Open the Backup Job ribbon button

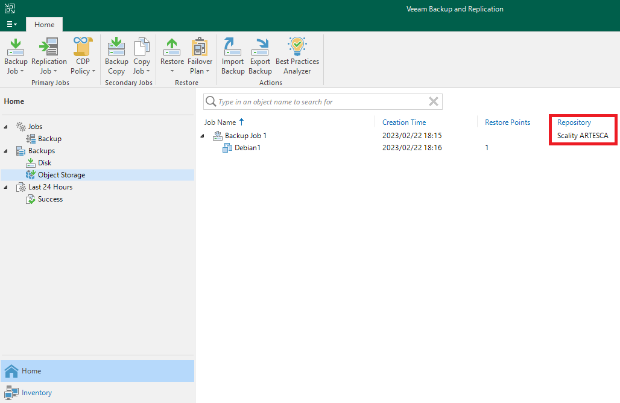(16, 56)
